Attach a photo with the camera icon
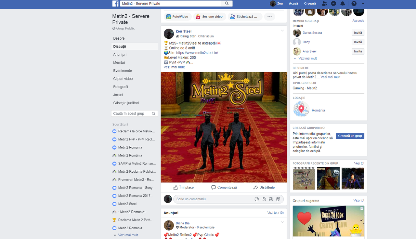Image resolution: width=416 pixels, height=239 pixels. pos(264,199)
